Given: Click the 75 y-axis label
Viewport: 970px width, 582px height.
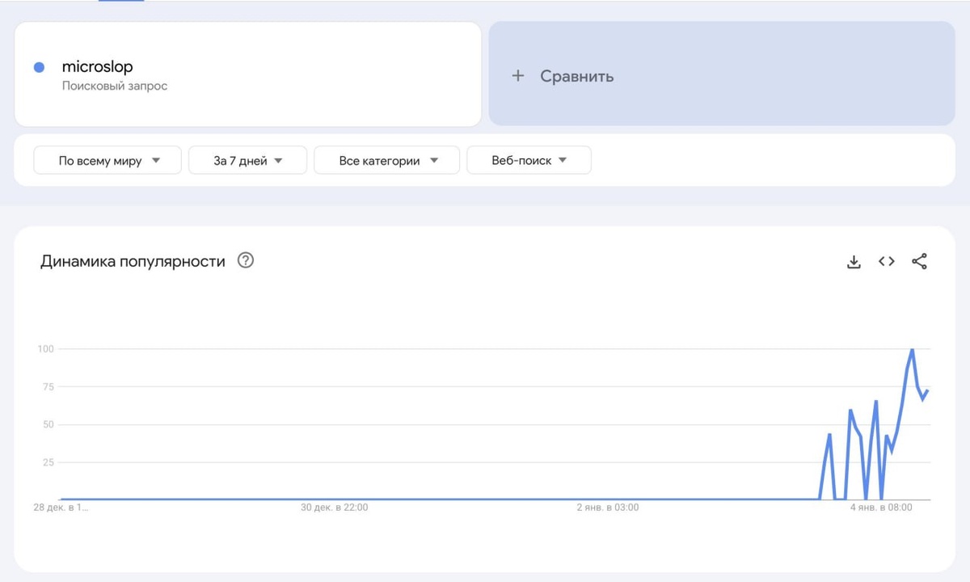Looking at the screenshot, I should [48, 387].
